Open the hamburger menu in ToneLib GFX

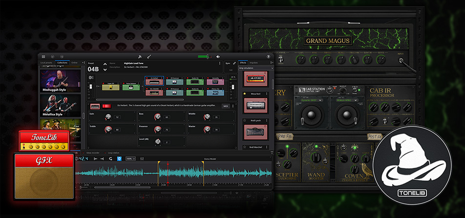click(x=43, y=57)
